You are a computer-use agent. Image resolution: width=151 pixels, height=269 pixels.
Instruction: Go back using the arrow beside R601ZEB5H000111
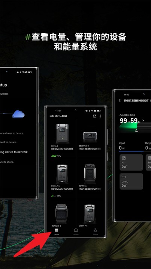(x=120, y=101)
